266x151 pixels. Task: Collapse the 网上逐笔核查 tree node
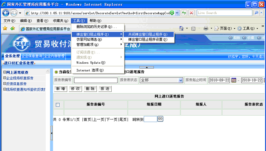[x=5, y=72]
